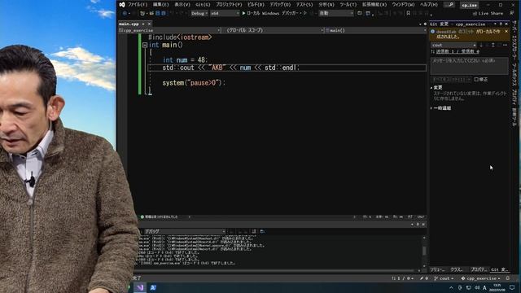
Task: Open the プロジェクト(P) menu
Action: click(x=229, y=5)
